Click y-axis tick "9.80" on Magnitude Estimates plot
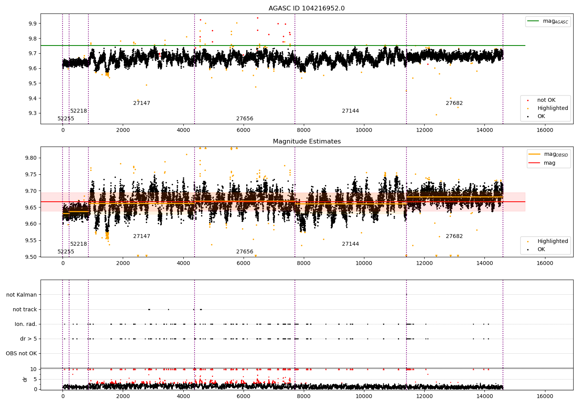The image size is (579, 405). (31, 158)
